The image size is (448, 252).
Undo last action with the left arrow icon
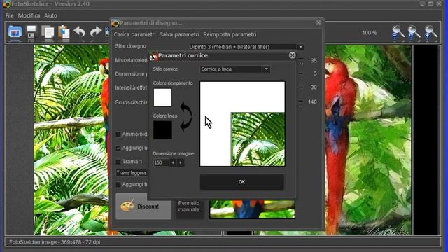80,32
